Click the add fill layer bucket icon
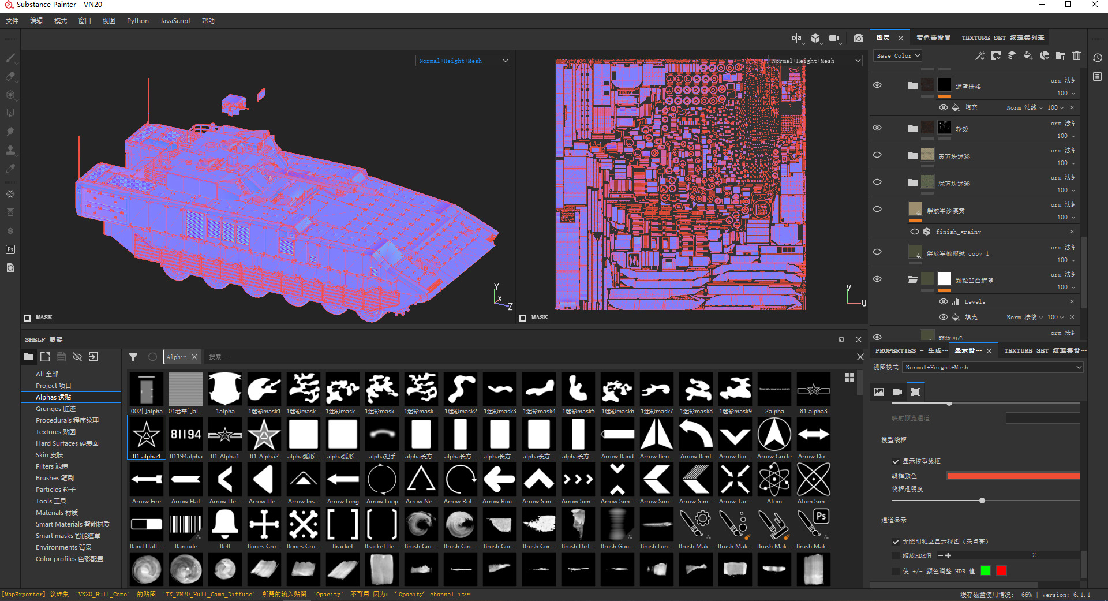The image size is (1108, 601). 1028,55
